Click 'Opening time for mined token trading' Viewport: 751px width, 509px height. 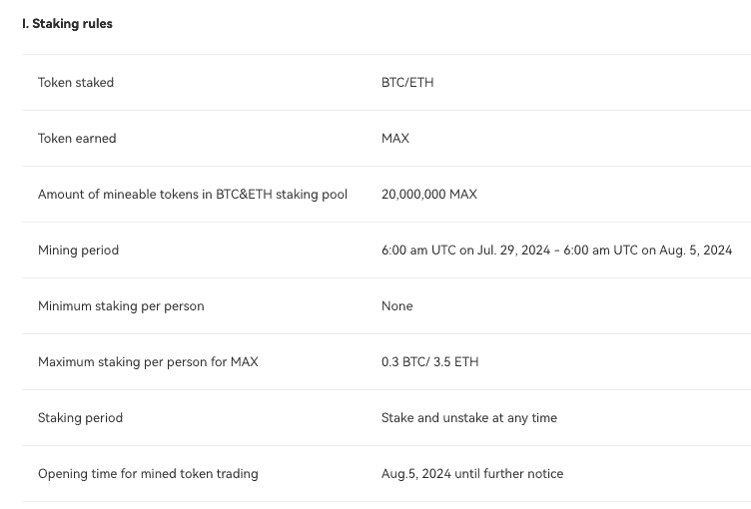tap(148, 474)
